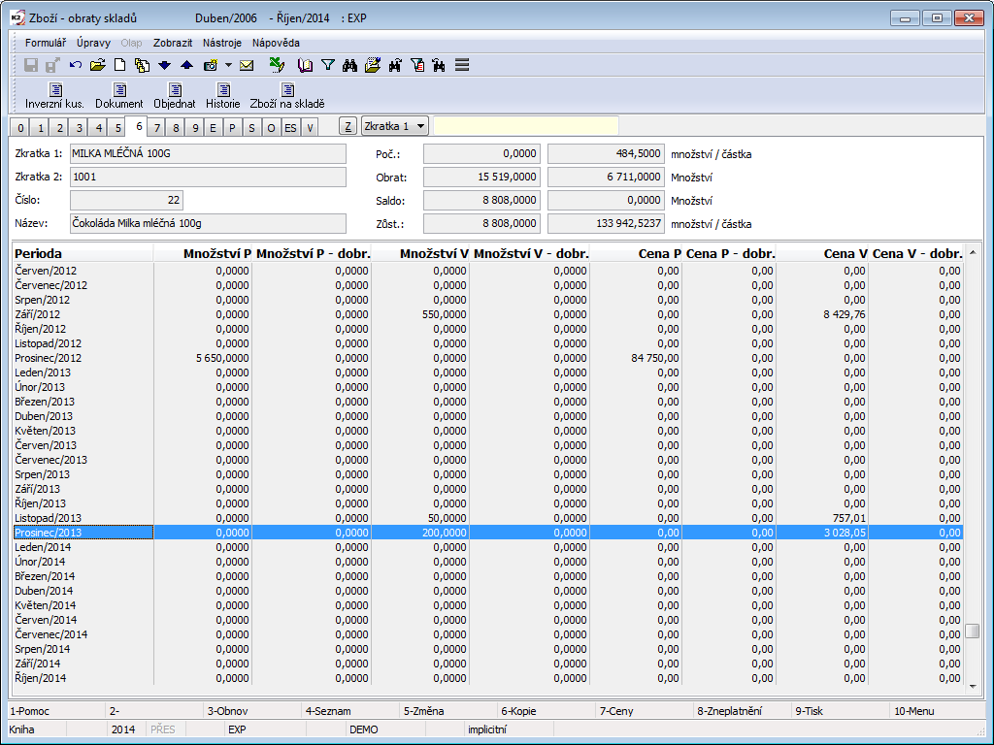Click the open folder icon in toolbar
This screenshot has height=745, width=994.
pos(97,66)
